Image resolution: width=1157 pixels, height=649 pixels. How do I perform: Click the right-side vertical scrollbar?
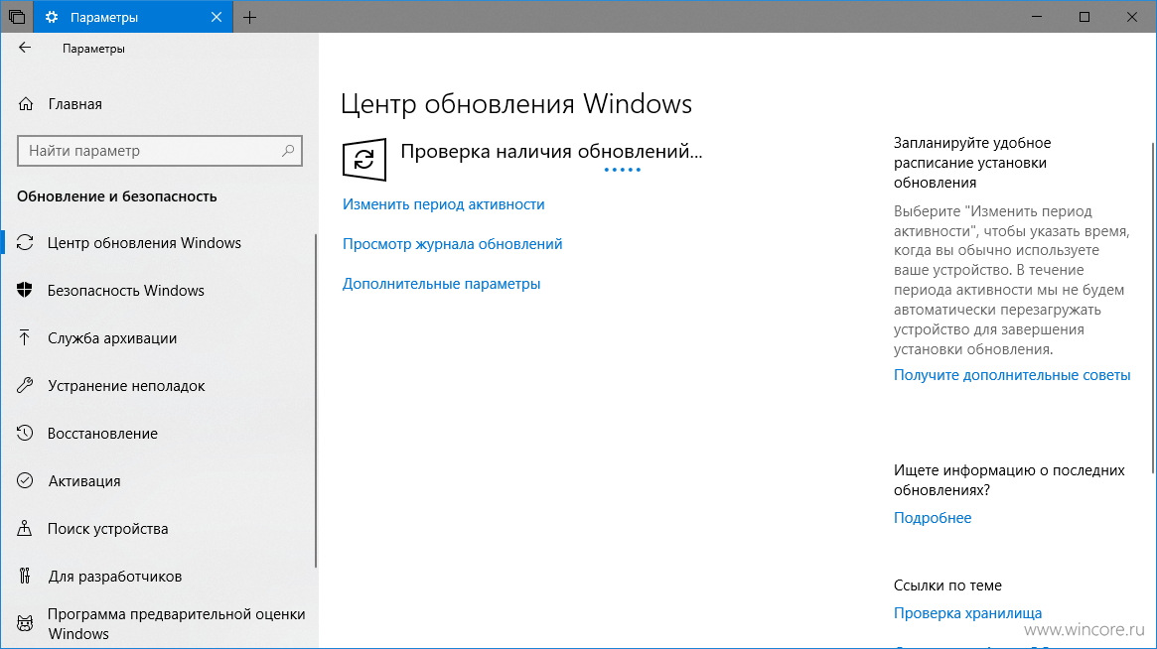pyautogui.click(x=1153, y=309)
